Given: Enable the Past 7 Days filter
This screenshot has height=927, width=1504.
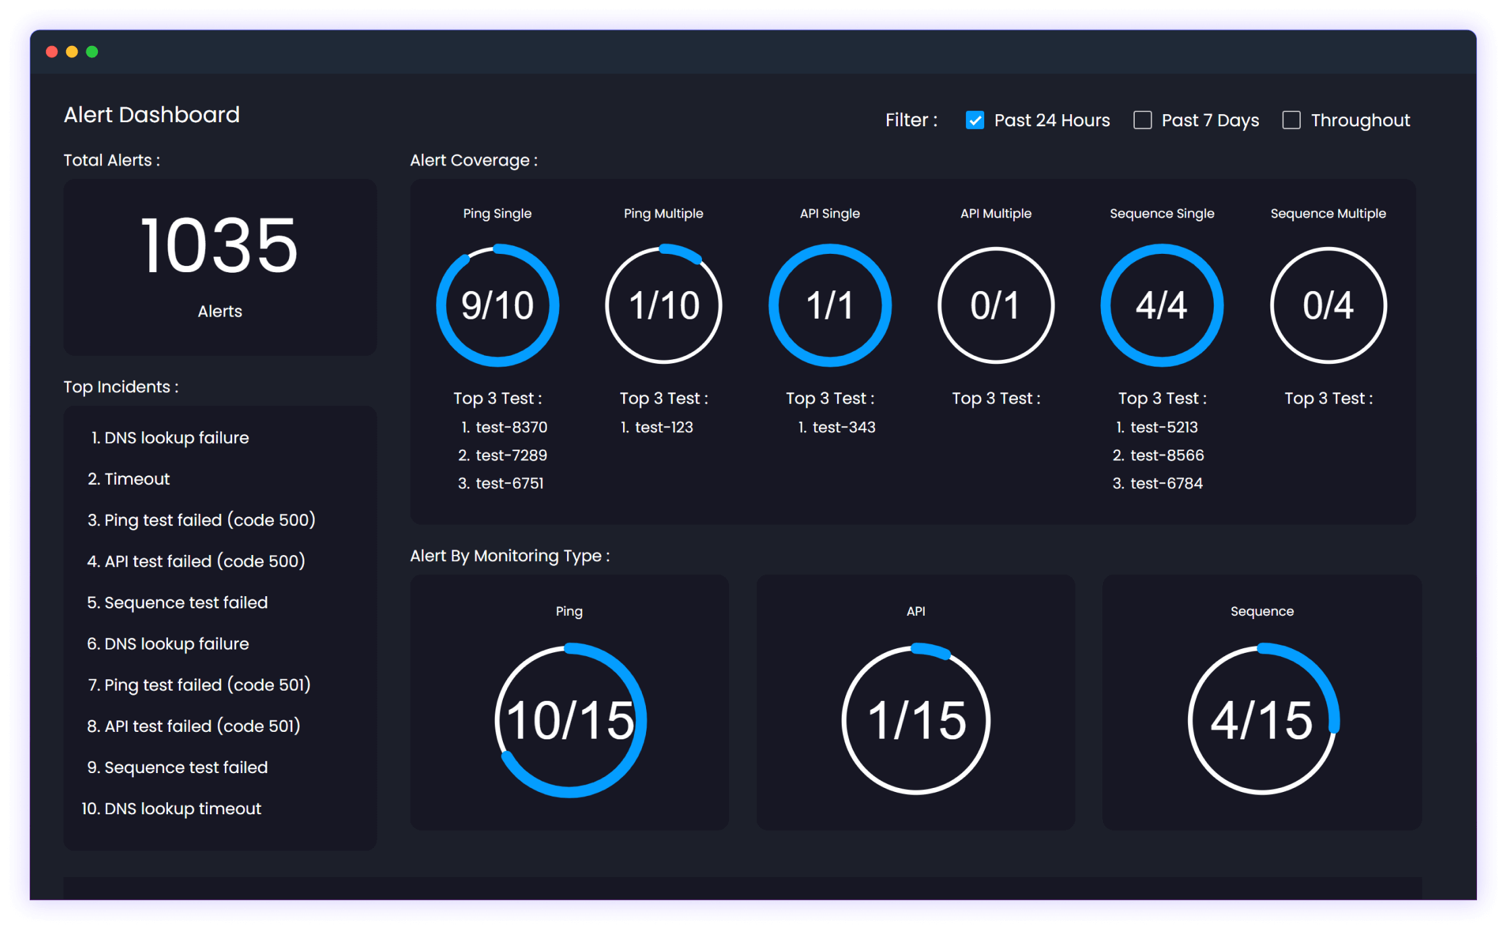Looking at the screenshot, I should coord(1142,120).
